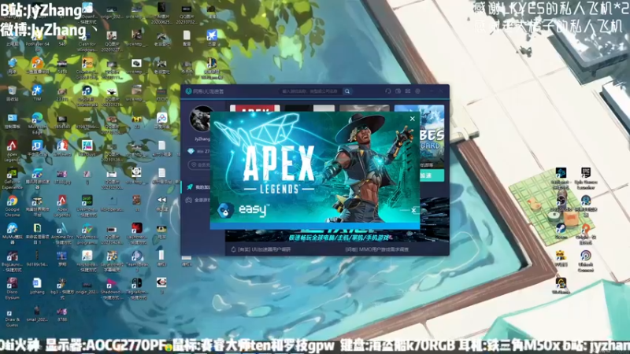
Task: Close the Apex Legends splash popup
Action: (412, 119)
